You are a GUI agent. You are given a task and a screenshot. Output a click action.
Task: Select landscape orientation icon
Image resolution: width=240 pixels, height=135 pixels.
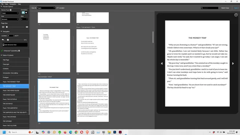click(26, 13)
